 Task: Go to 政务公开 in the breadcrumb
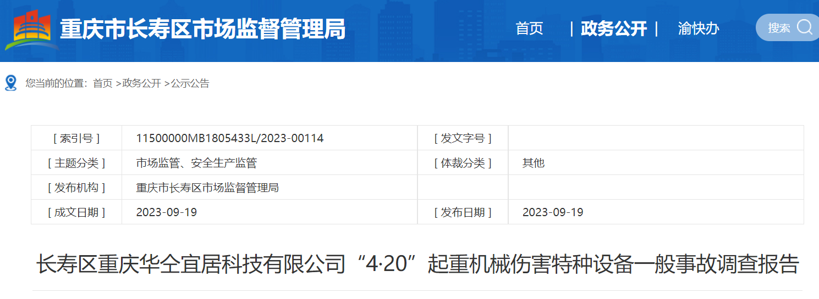(x=142, y=83)
